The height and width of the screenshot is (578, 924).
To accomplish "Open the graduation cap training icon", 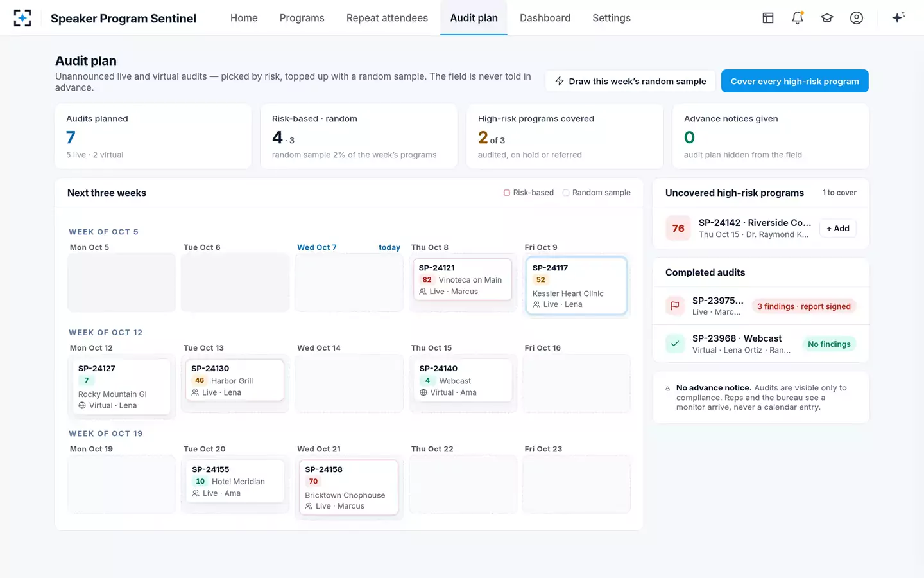I will [827, 18].
